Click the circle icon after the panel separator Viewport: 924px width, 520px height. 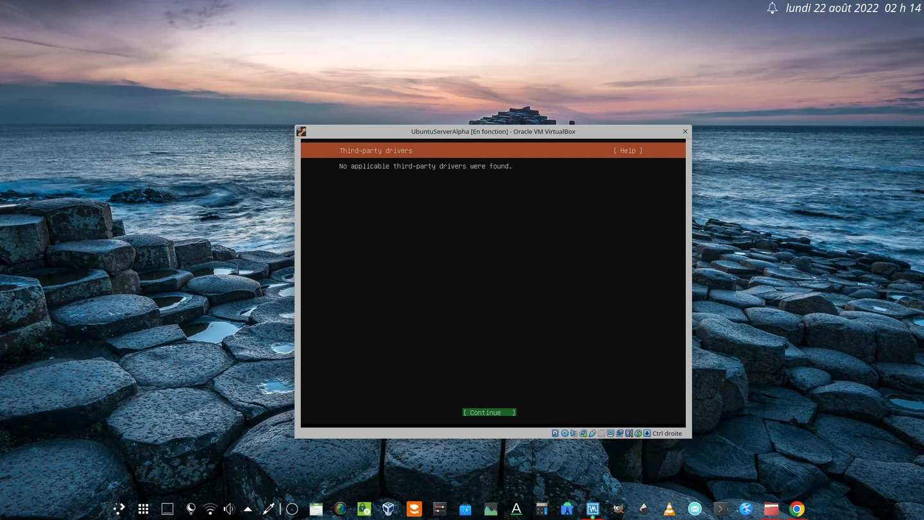click(x=291, y=509)
